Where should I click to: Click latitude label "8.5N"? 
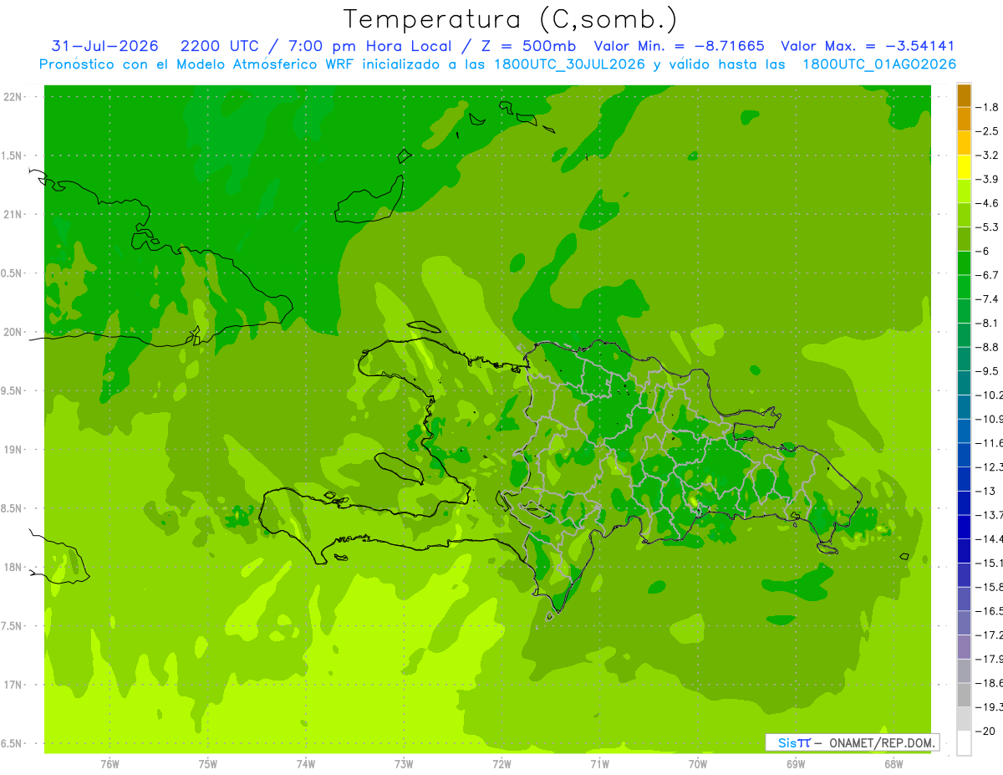13,508
